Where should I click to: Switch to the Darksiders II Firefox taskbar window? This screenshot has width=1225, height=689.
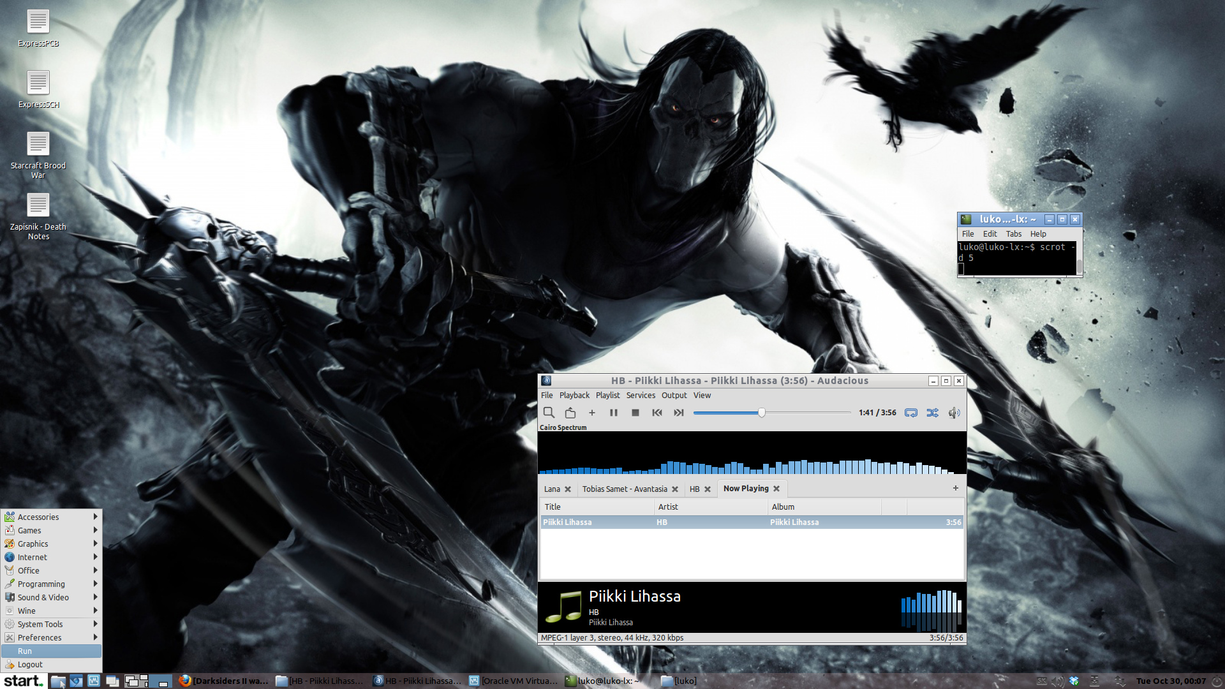pyautogui.click(x=224, y=681)
